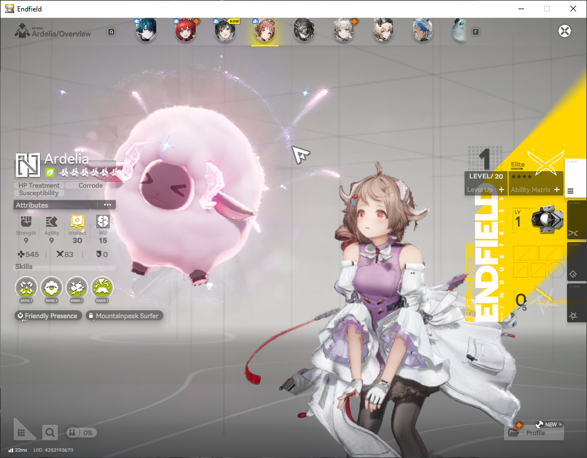Select the dark green-haired operator portrait
The image size is (587, 458).
(304, 30)
